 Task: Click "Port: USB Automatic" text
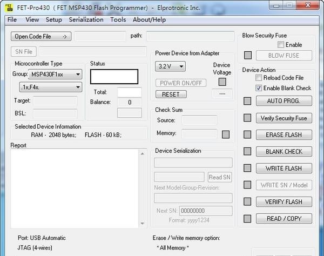pyautogui.click(x=42, y=238)
